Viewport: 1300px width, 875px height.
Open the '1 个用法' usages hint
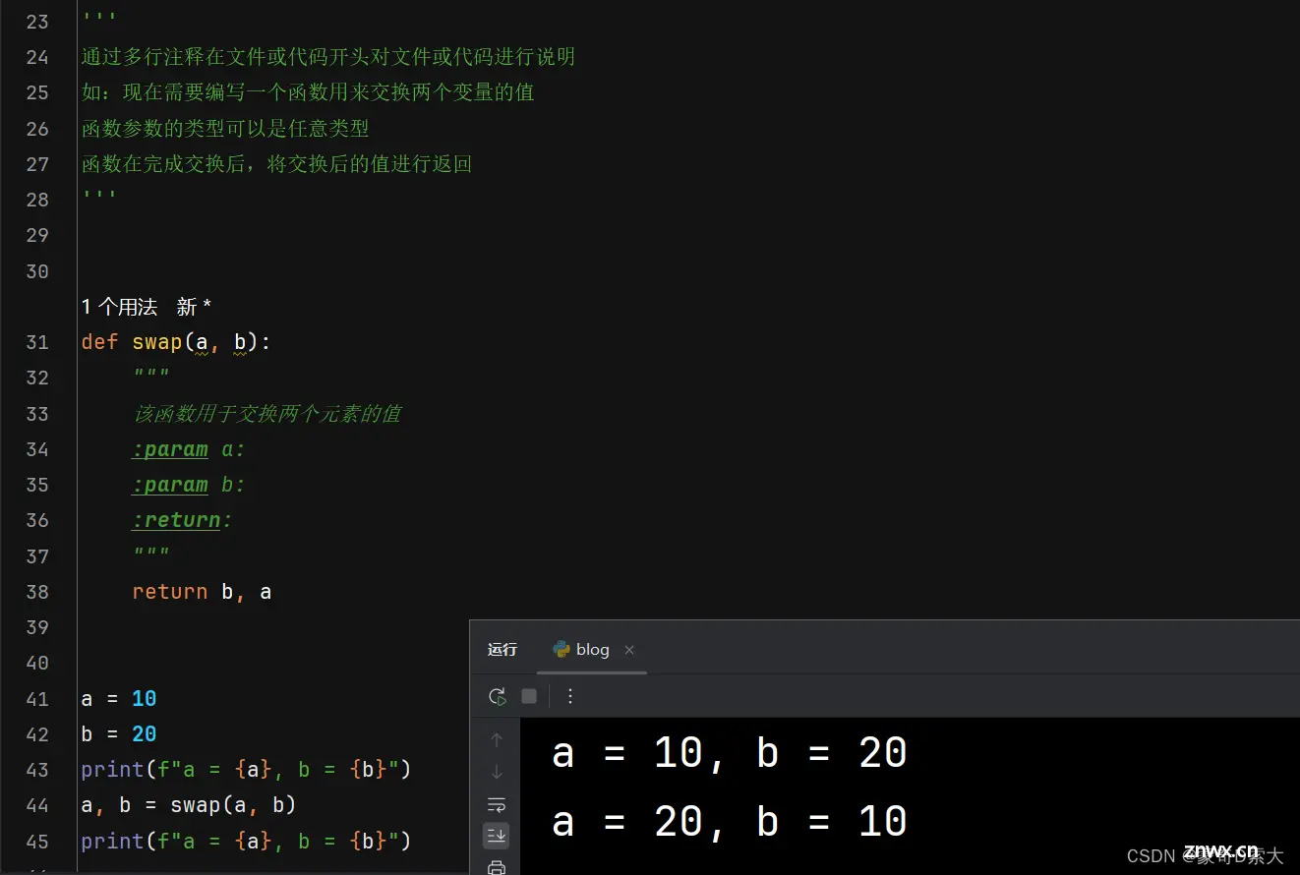click(x=119, y=307)
